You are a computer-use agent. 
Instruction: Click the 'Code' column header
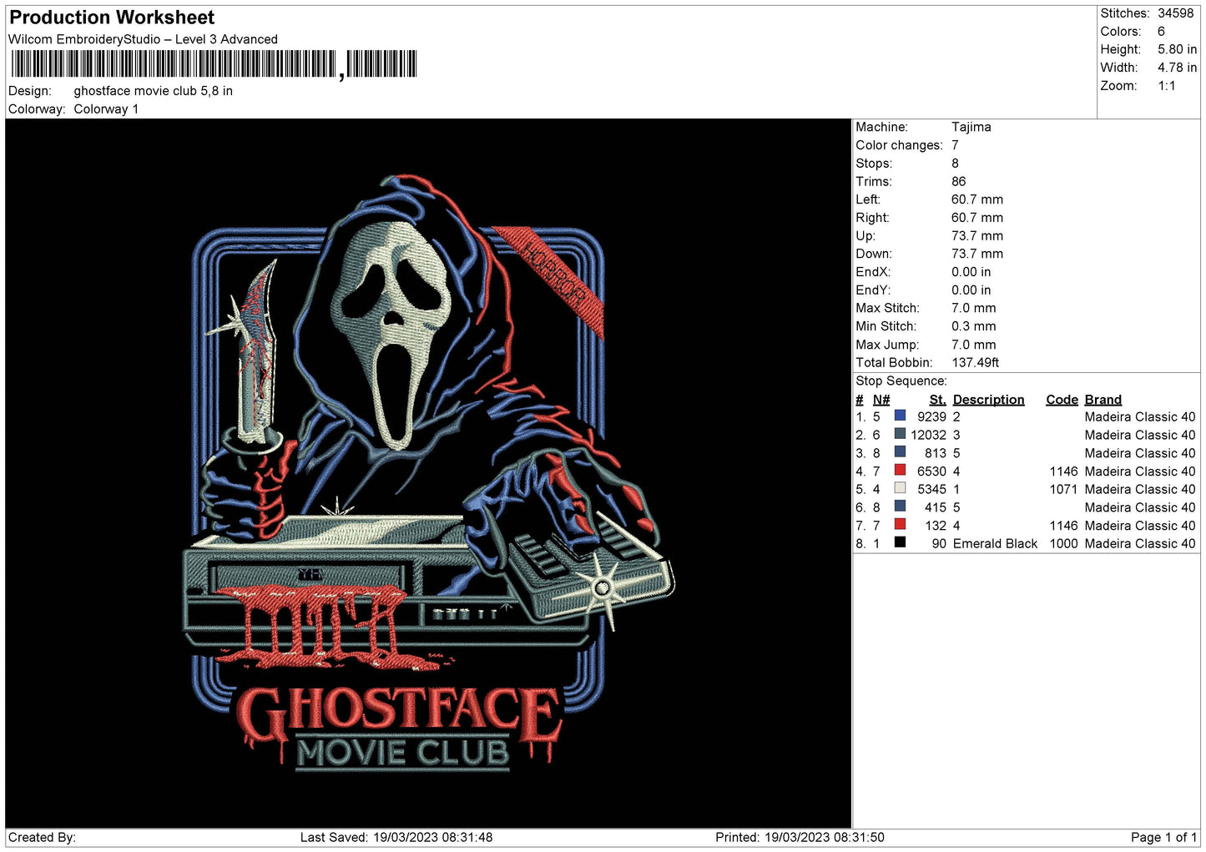[1062, 400]
